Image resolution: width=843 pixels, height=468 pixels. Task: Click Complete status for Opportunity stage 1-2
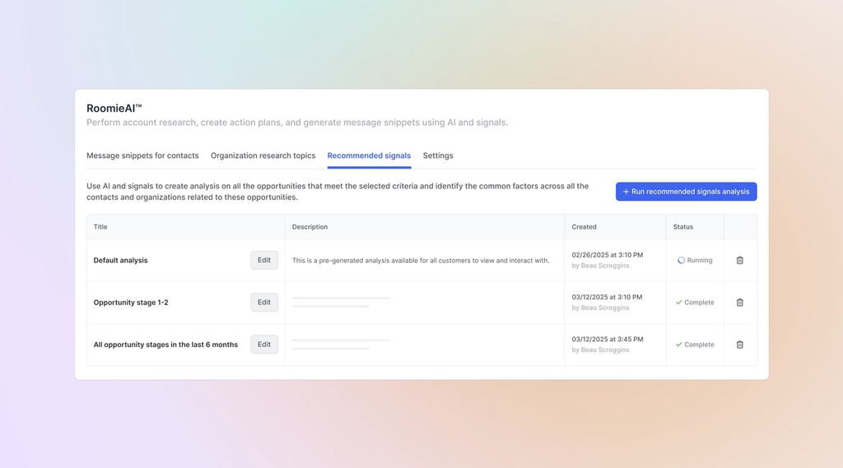pos(695,303)
